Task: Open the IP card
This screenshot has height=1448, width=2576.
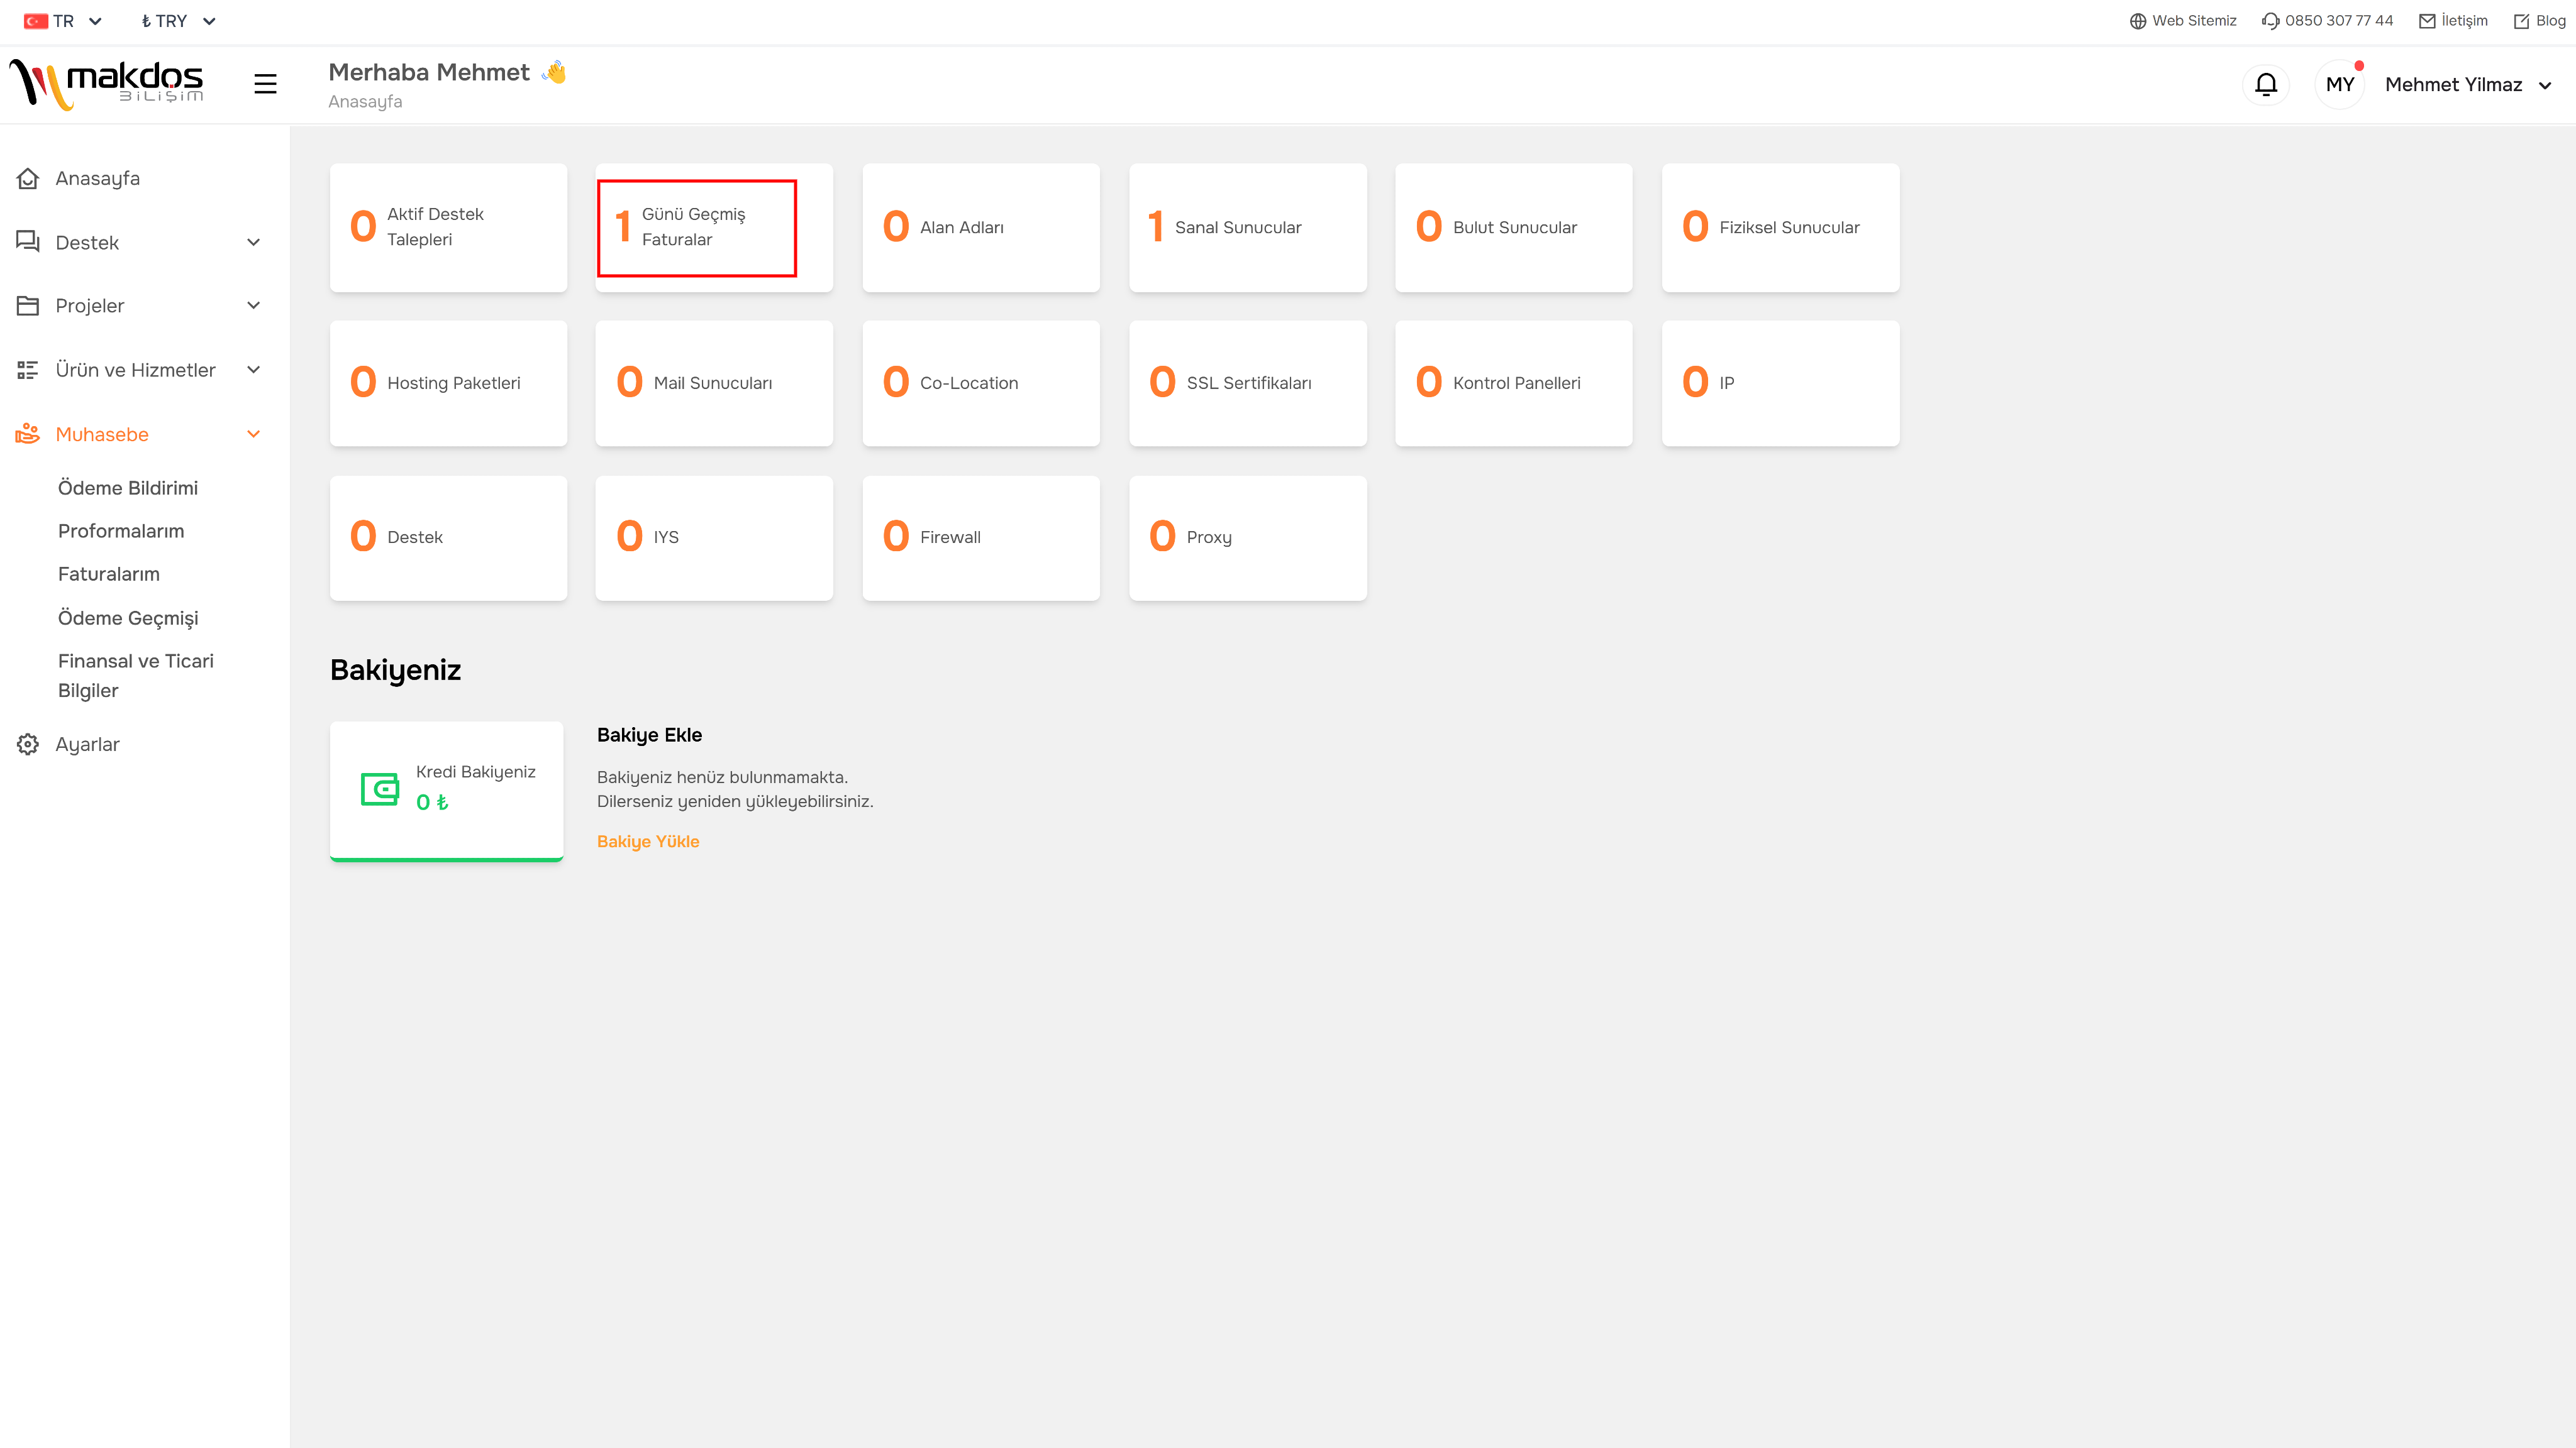Action: coord(1780,383)
